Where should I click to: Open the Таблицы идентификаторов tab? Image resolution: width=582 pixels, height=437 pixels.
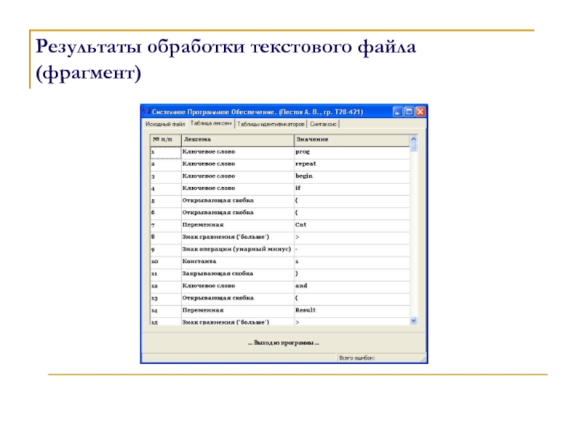point(271,125)
